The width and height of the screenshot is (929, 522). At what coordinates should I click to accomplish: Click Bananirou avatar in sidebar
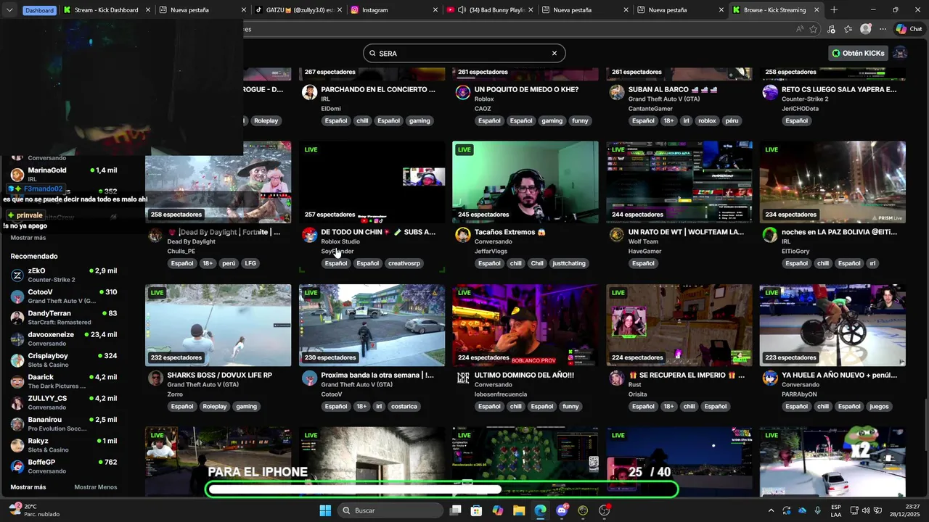(x=17, y=424)
